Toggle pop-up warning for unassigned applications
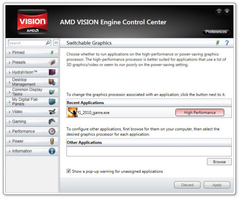Viewport: 239px width, 199px height. coord(69,172)
